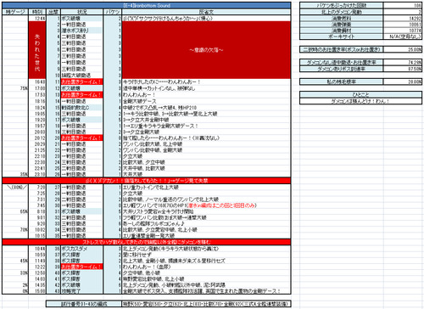Select the 金剛大破デース comment cell
The width and height of the screenshot is (424, 309).
tap(206, 101)
